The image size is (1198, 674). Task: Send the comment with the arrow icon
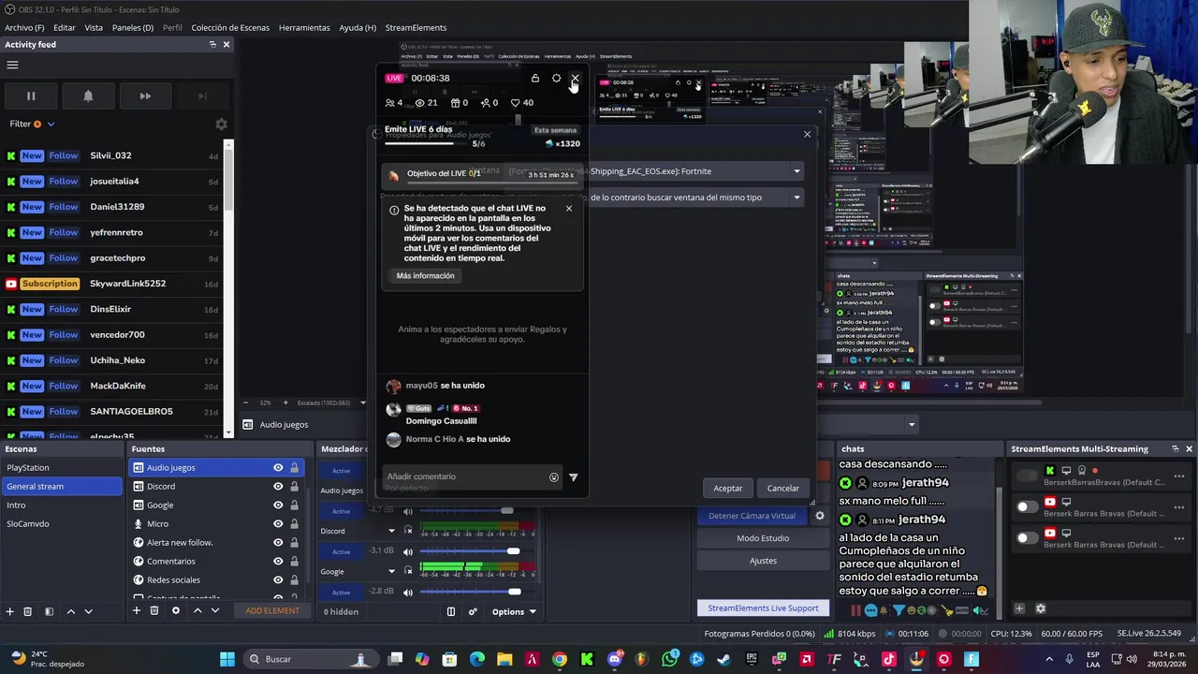pos(573,477)
